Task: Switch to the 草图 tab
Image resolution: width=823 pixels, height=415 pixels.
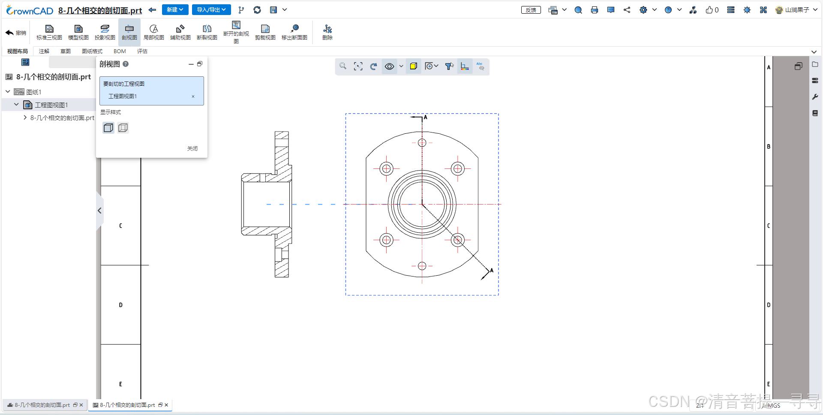Action: pyautogui.click(x=66, y=51)
